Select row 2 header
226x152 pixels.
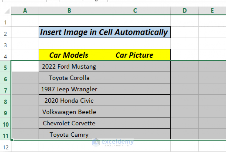6,32
